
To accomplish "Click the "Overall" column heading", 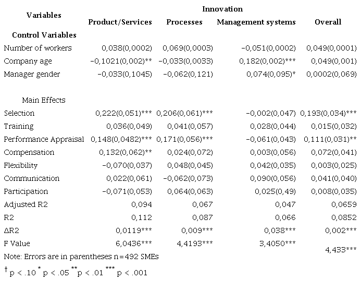I will (x=328, y=22).
